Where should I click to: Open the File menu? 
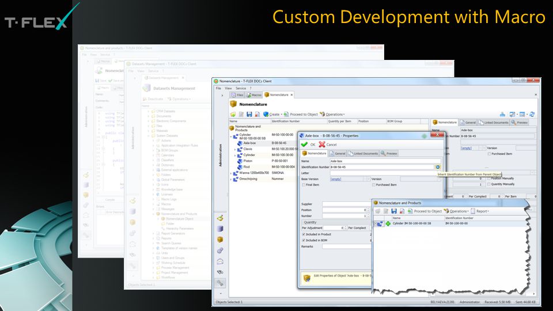[218, 88]
